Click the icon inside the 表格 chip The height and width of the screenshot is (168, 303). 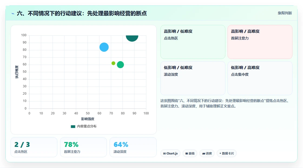(187, 153)
